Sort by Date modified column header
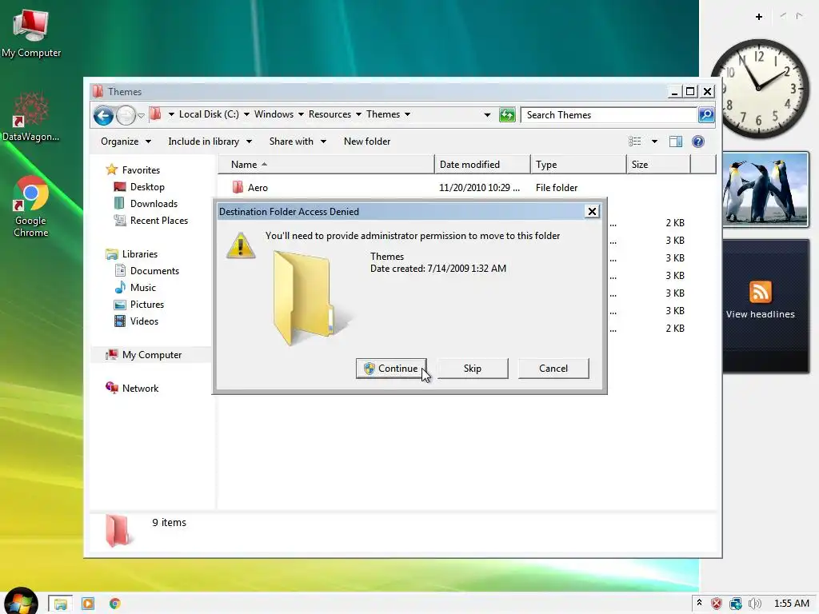 pos(482,165)
